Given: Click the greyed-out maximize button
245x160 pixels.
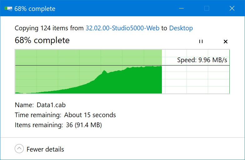Looking at the screenshot, I should click(207, 8).
